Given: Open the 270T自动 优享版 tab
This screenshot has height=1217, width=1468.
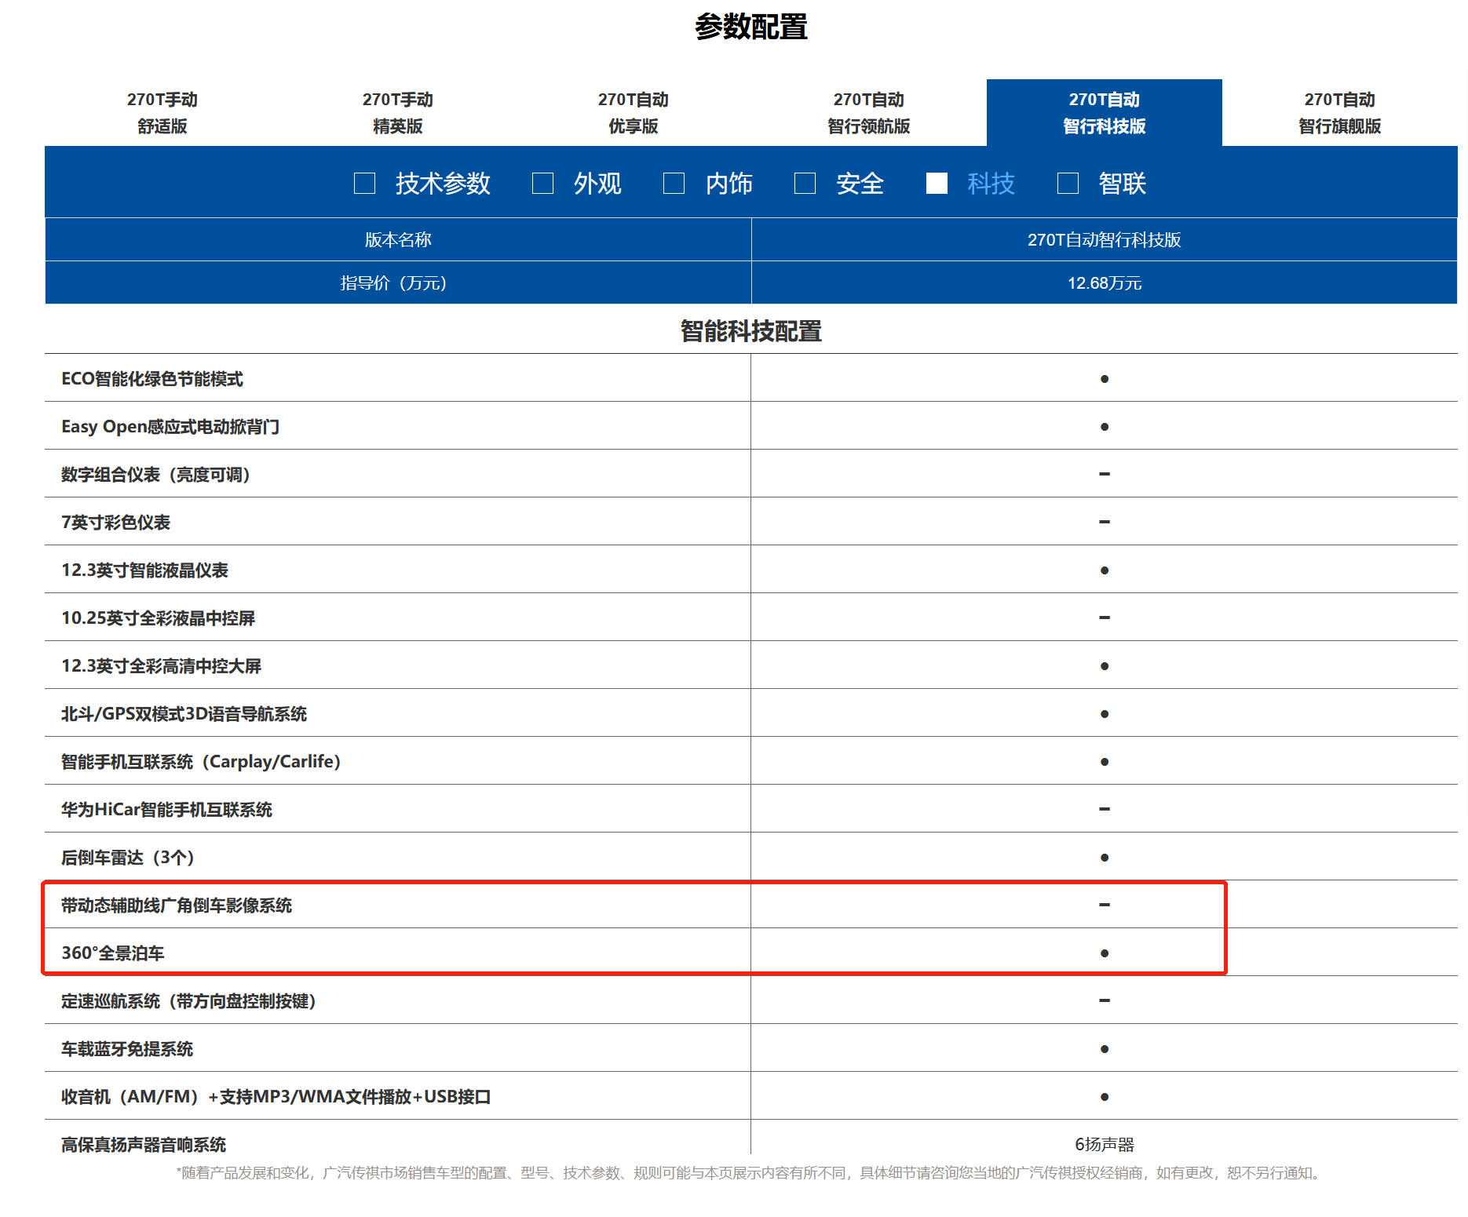Looking at the screenshot, I should click(634, 113).
